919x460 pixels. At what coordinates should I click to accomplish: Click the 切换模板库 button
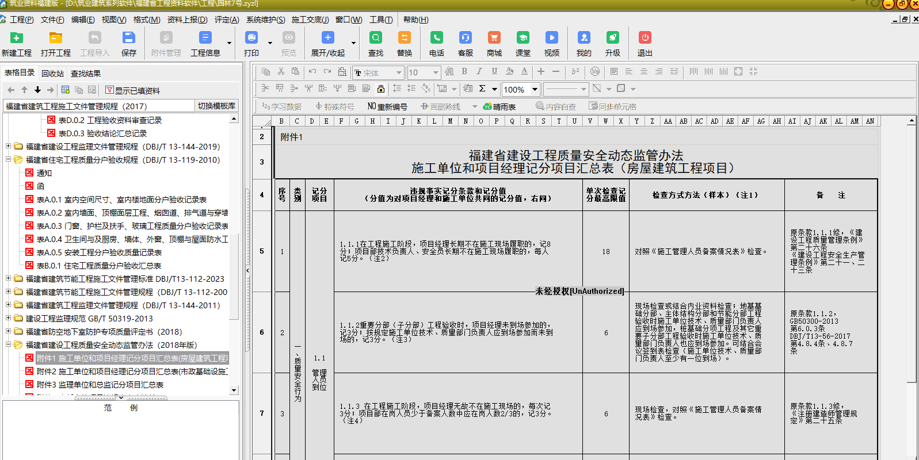(216, 106)
